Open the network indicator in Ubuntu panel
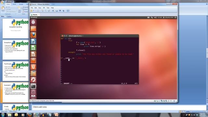The image size is (208, 117). point(152,18)
